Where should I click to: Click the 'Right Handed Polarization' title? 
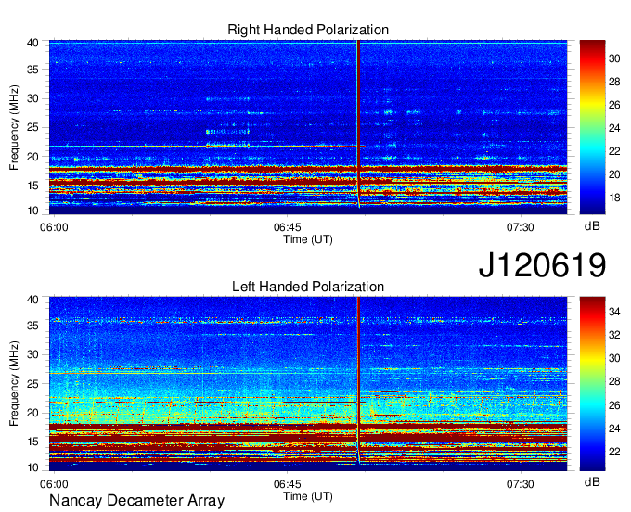coord(308,30)
